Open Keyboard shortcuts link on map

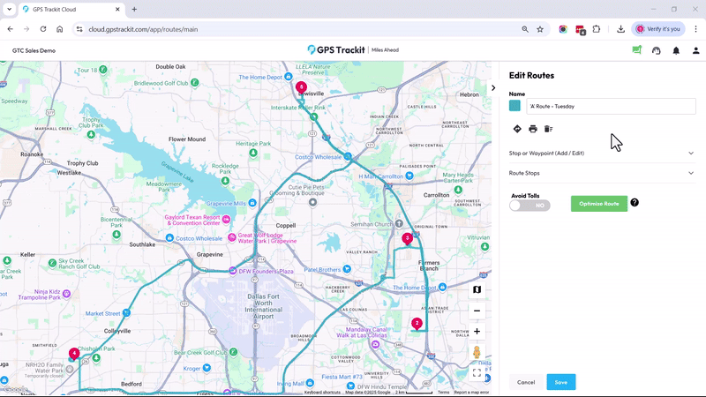tap(322, 393)
